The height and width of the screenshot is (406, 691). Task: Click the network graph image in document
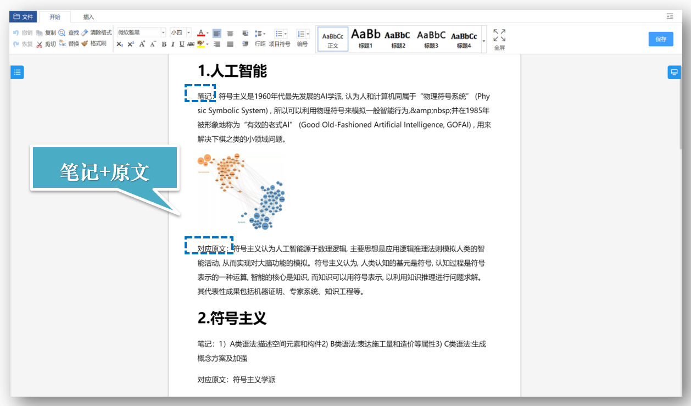[x=242, y=191]
